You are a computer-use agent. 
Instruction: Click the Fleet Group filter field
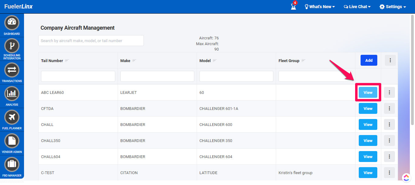click(x=316, y=76)
